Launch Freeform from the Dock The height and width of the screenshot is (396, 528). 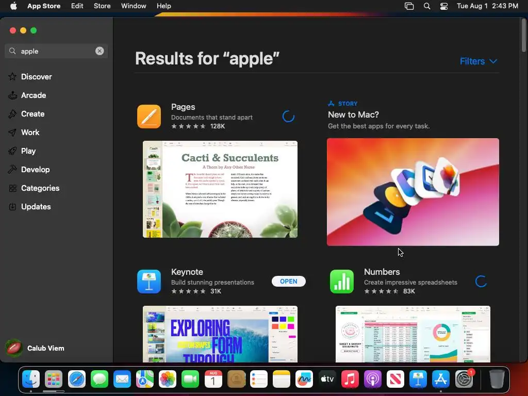[304, 379]
